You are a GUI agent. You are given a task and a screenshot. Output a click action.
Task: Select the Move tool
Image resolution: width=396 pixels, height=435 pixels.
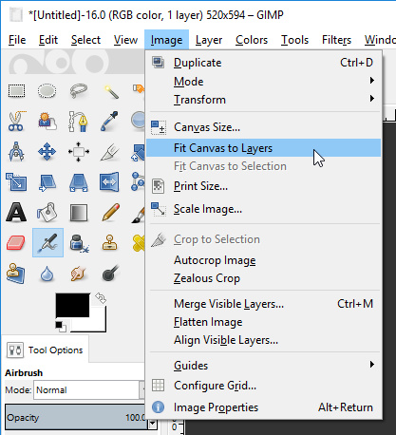pos(47,152)
